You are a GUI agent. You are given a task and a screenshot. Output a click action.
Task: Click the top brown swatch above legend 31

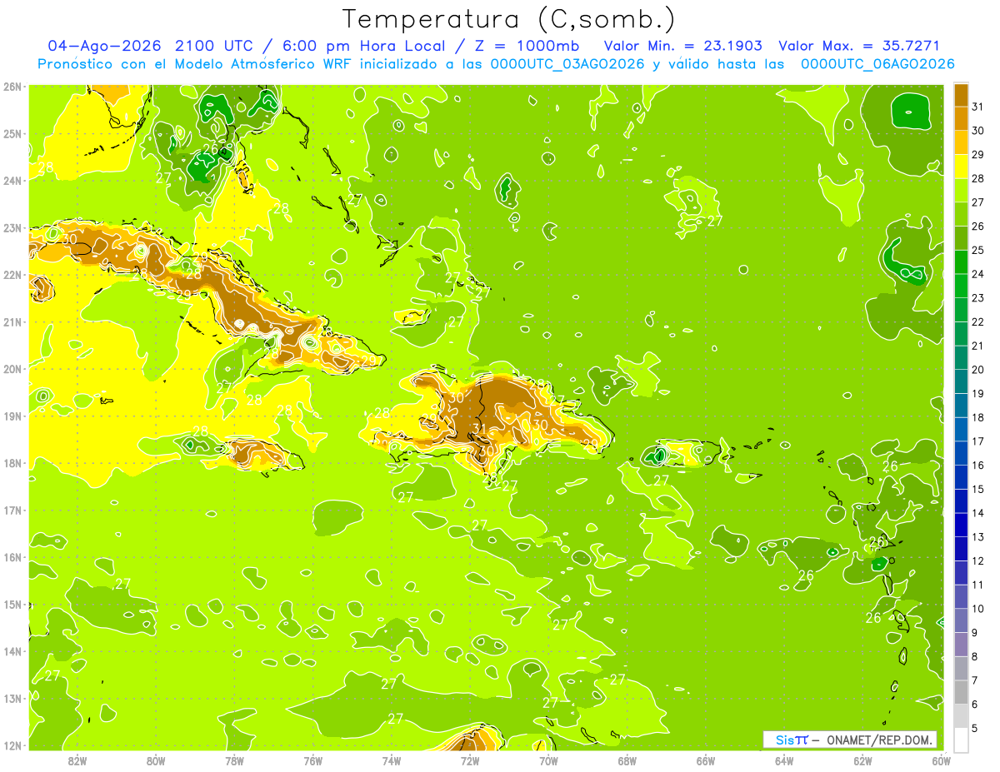[961, 95]
